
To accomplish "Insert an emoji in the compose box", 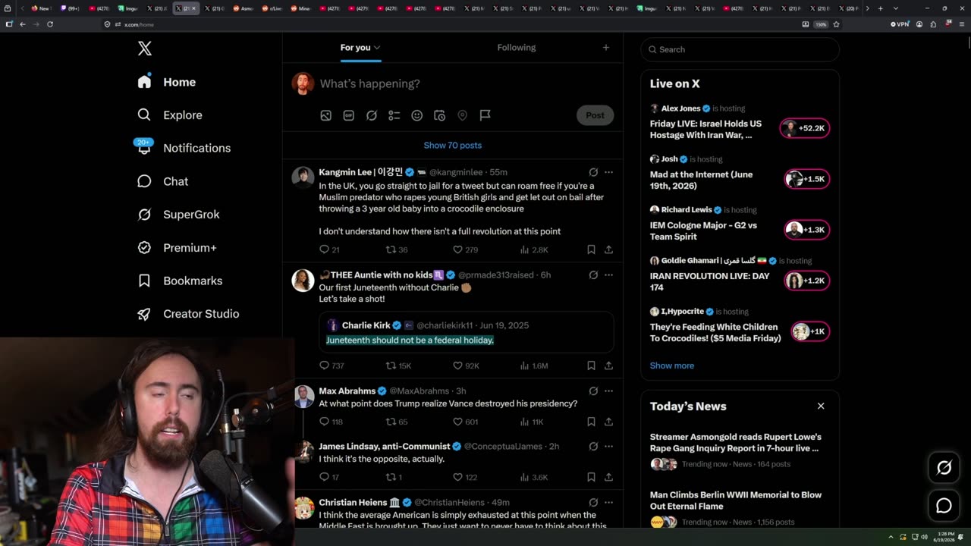I will [x=416, y=115].
